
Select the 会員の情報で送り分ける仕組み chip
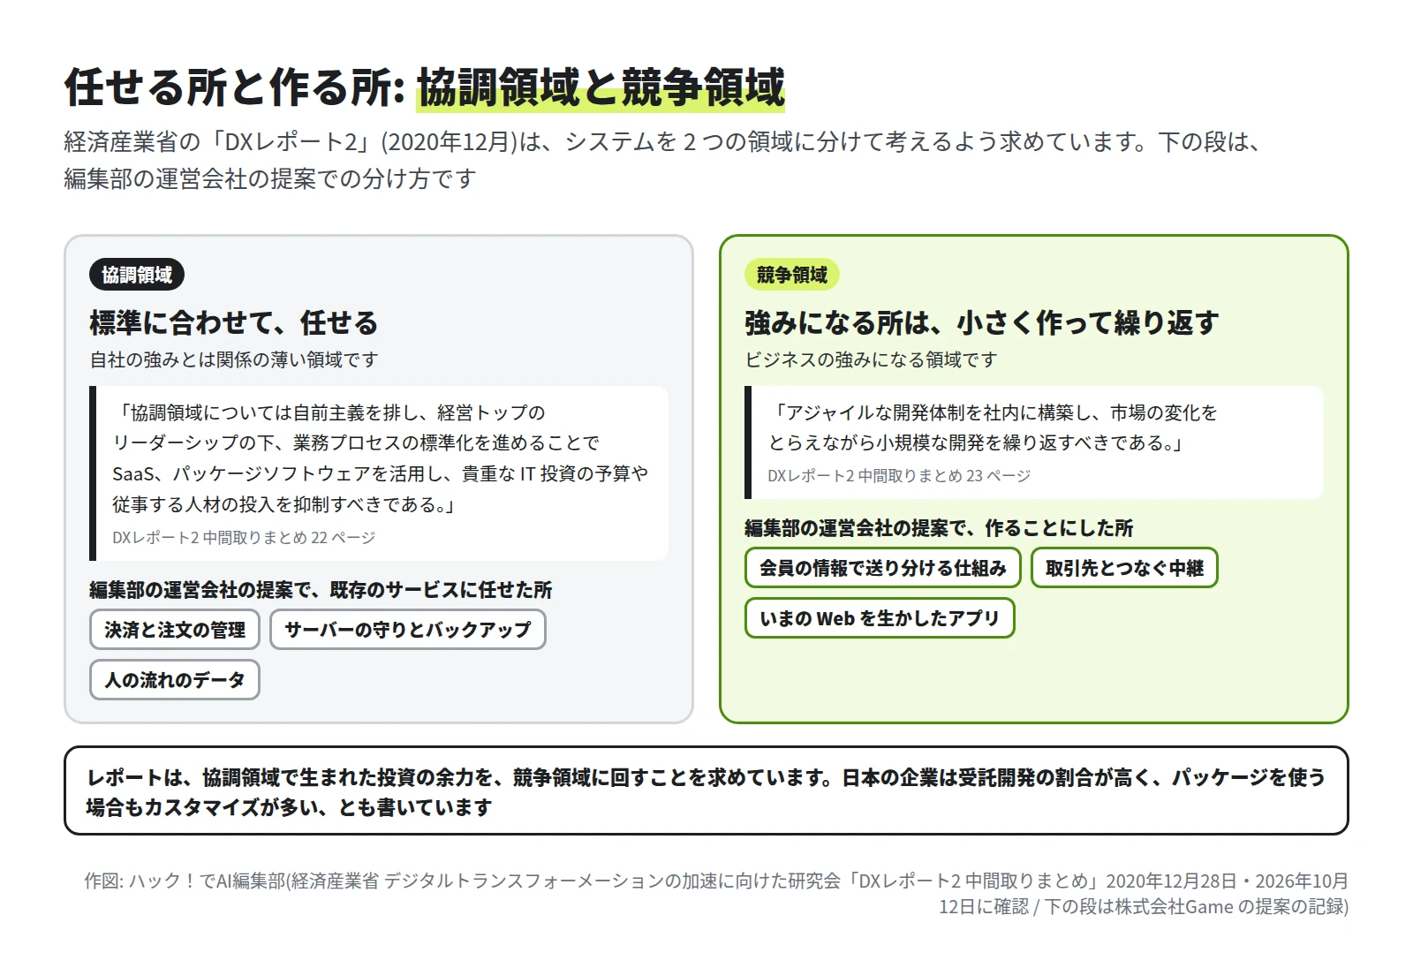pos(883,568)
